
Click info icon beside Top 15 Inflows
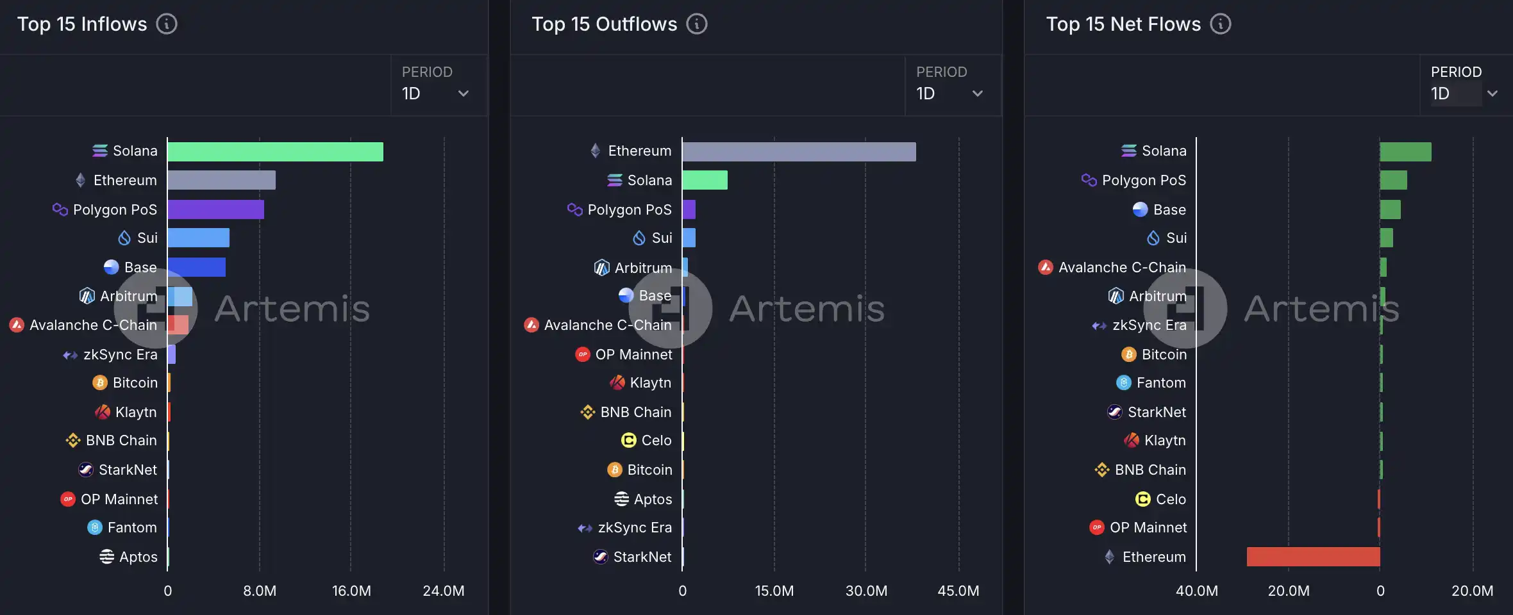pyautogui.click(x=167, y=24)
